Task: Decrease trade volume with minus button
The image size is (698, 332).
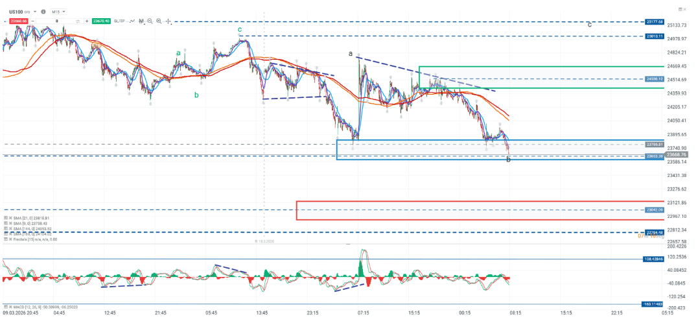Action: pos(32,21)
